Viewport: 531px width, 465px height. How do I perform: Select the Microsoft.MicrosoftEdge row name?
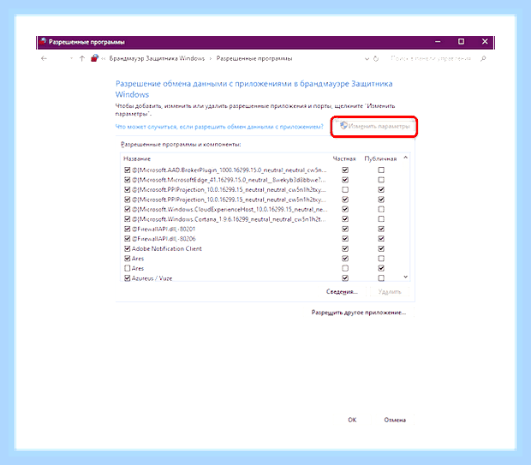[229, 180]
